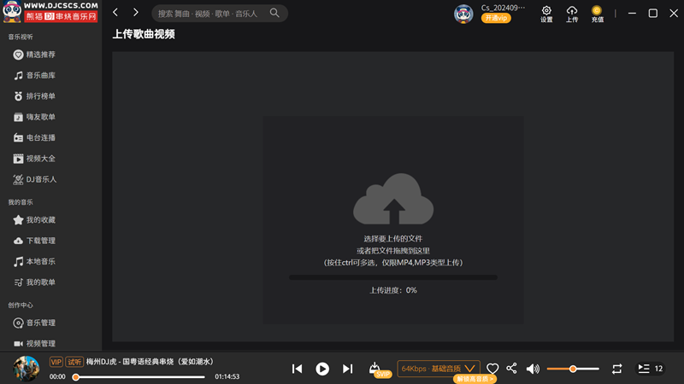Image resolution: width=684 pixels, height=384 pixels.
Task: Open 充值 recharge coin icon
Action: coord(597,14)
